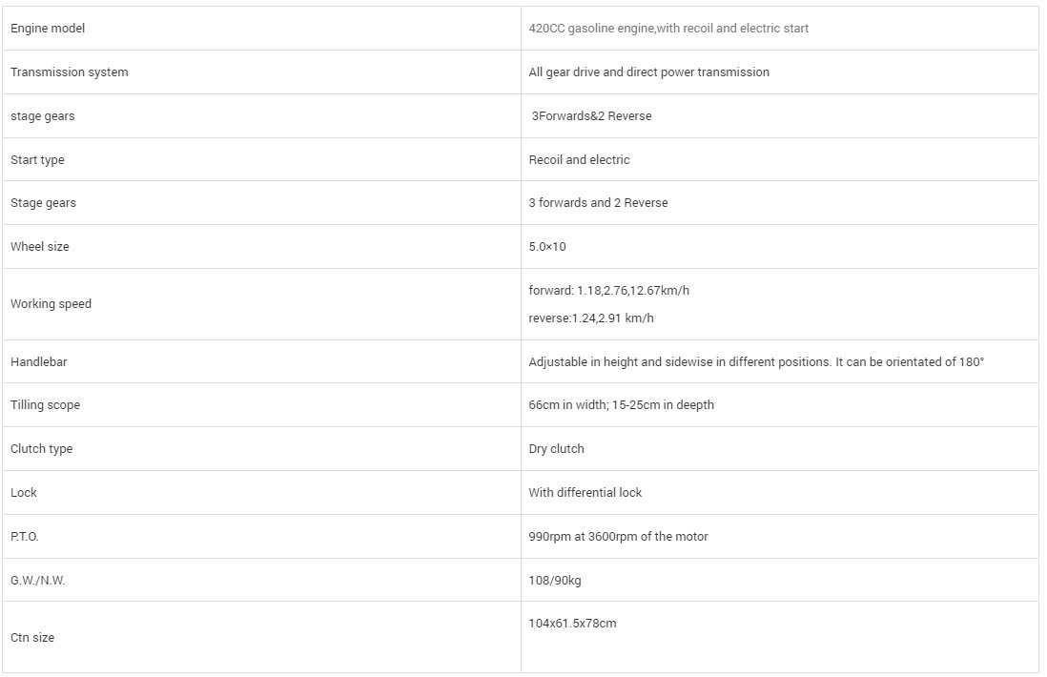Click the "Handlebar" label cell

[x=39, y=362]
